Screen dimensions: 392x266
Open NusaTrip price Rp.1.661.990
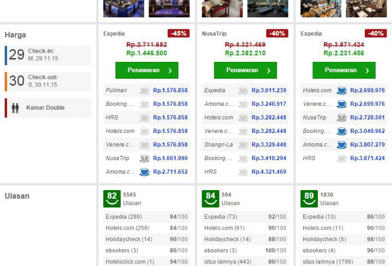pos(170,159)
